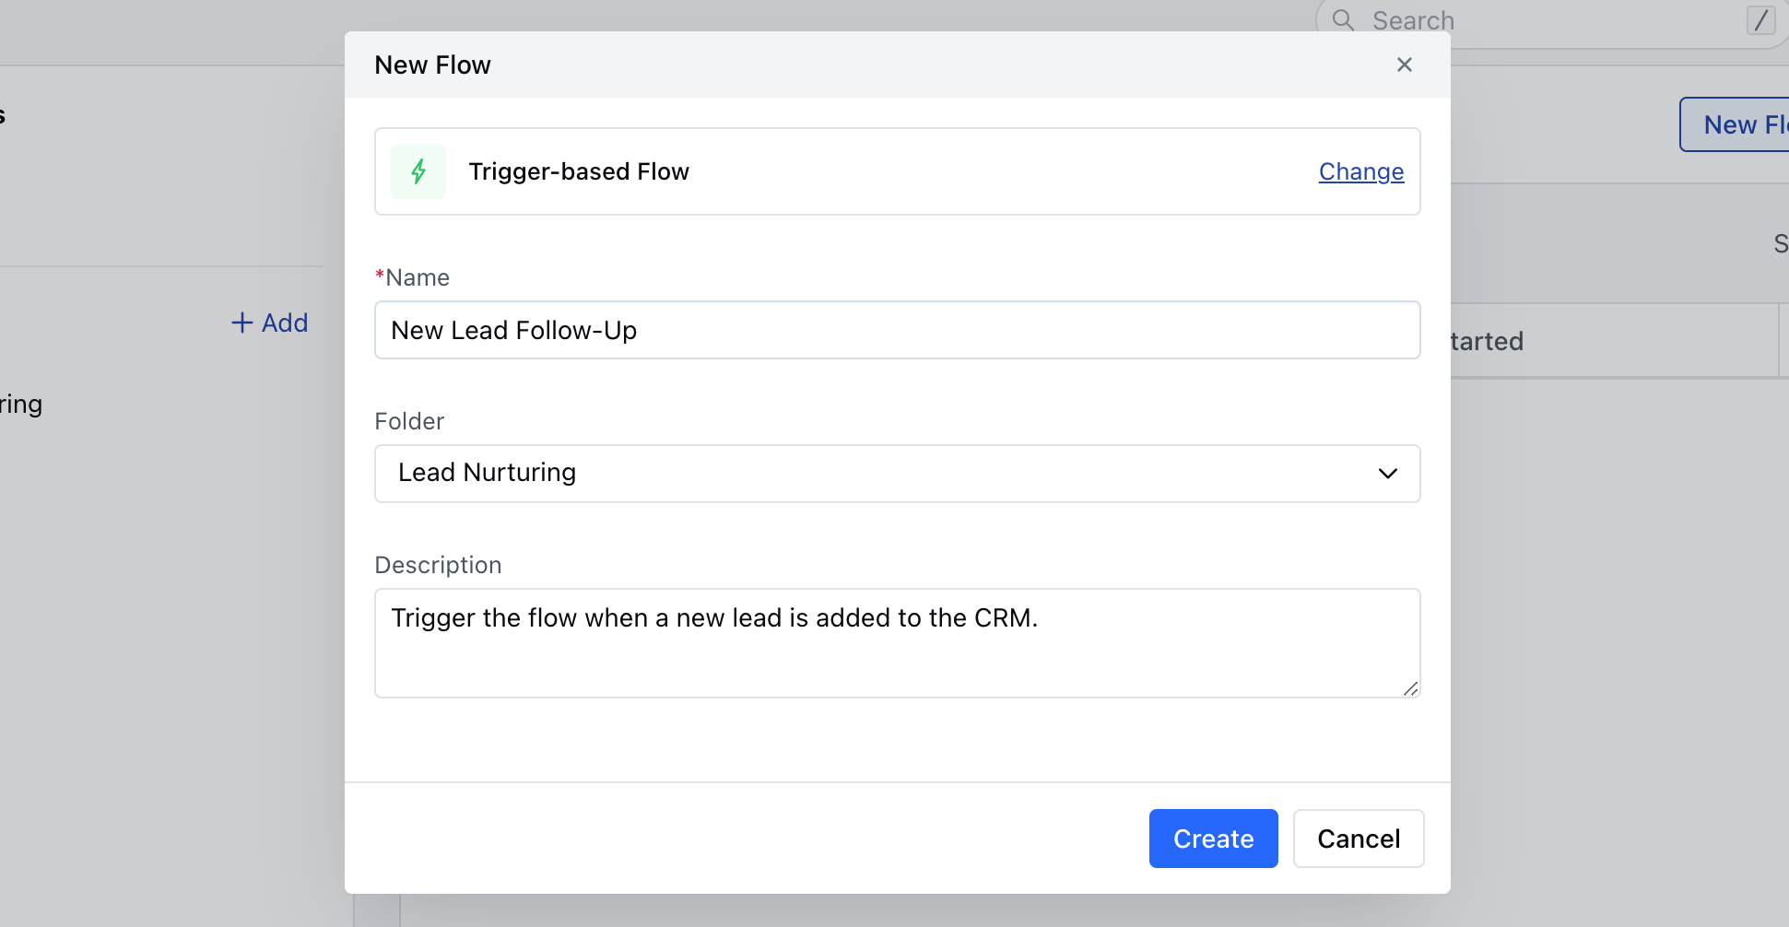Click the plus icon beside Add
This screenshot has width=1789, height=927.
(x=241, y=323)
